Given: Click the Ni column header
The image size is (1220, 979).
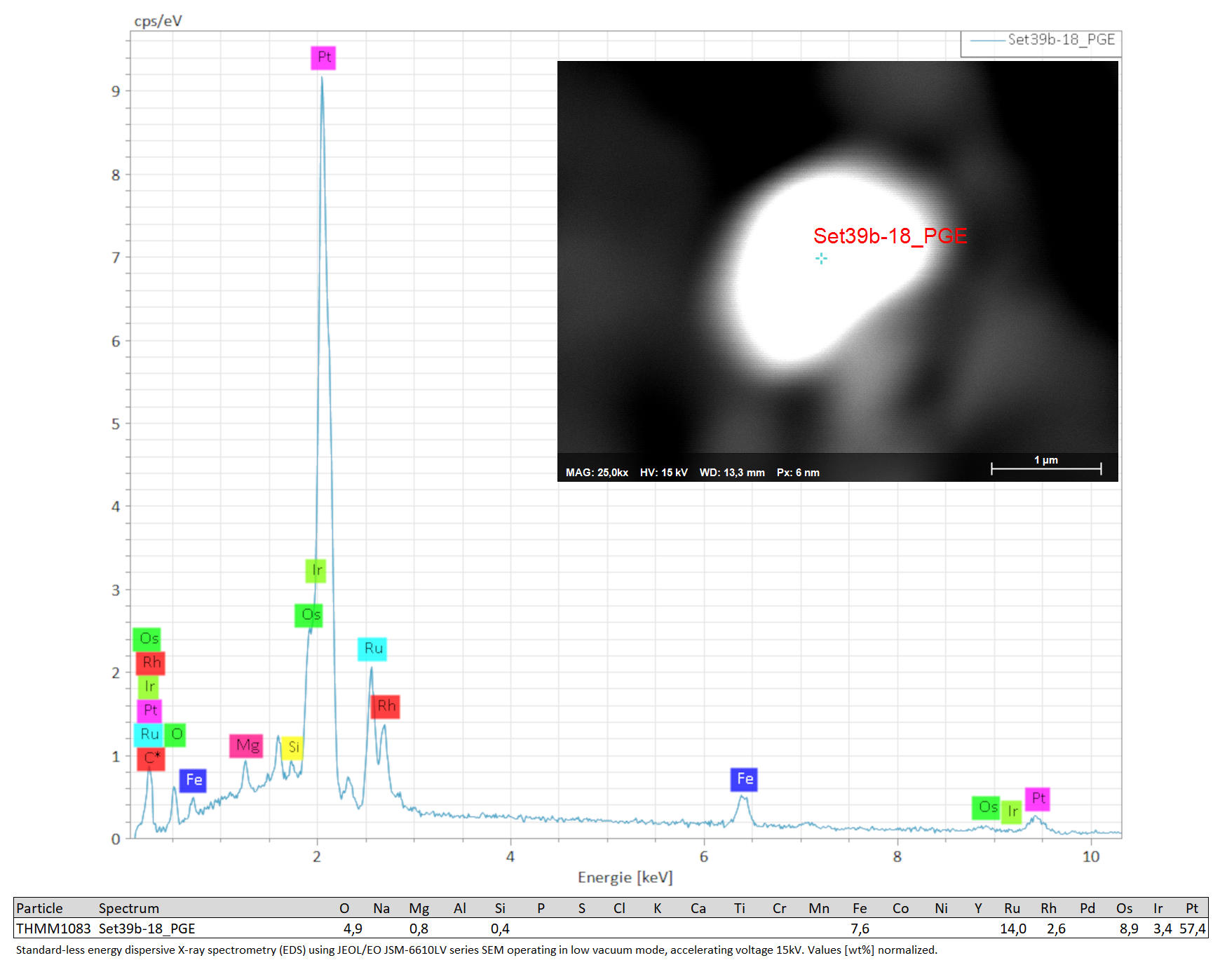Looking at the screenshot, I should (941, 908).
